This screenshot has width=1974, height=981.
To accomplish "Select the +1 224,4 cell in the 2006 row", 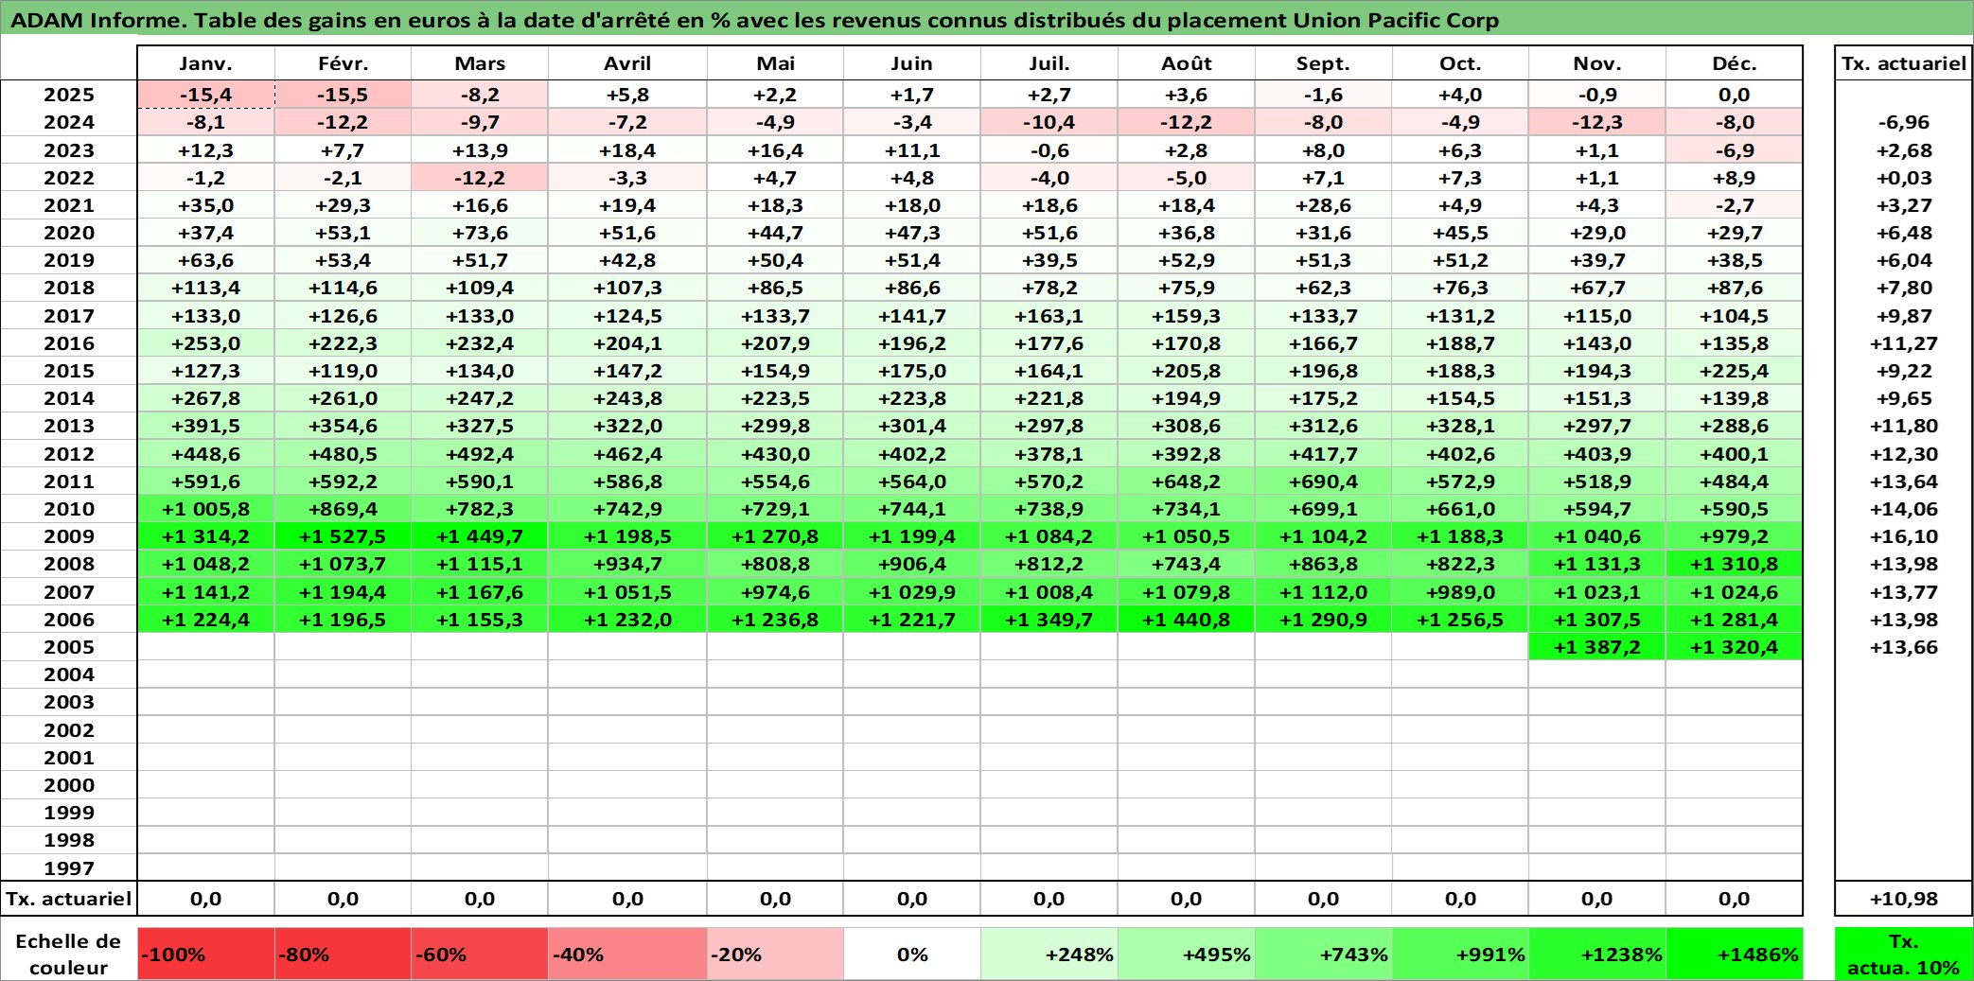I will click(x=206, y=620).
